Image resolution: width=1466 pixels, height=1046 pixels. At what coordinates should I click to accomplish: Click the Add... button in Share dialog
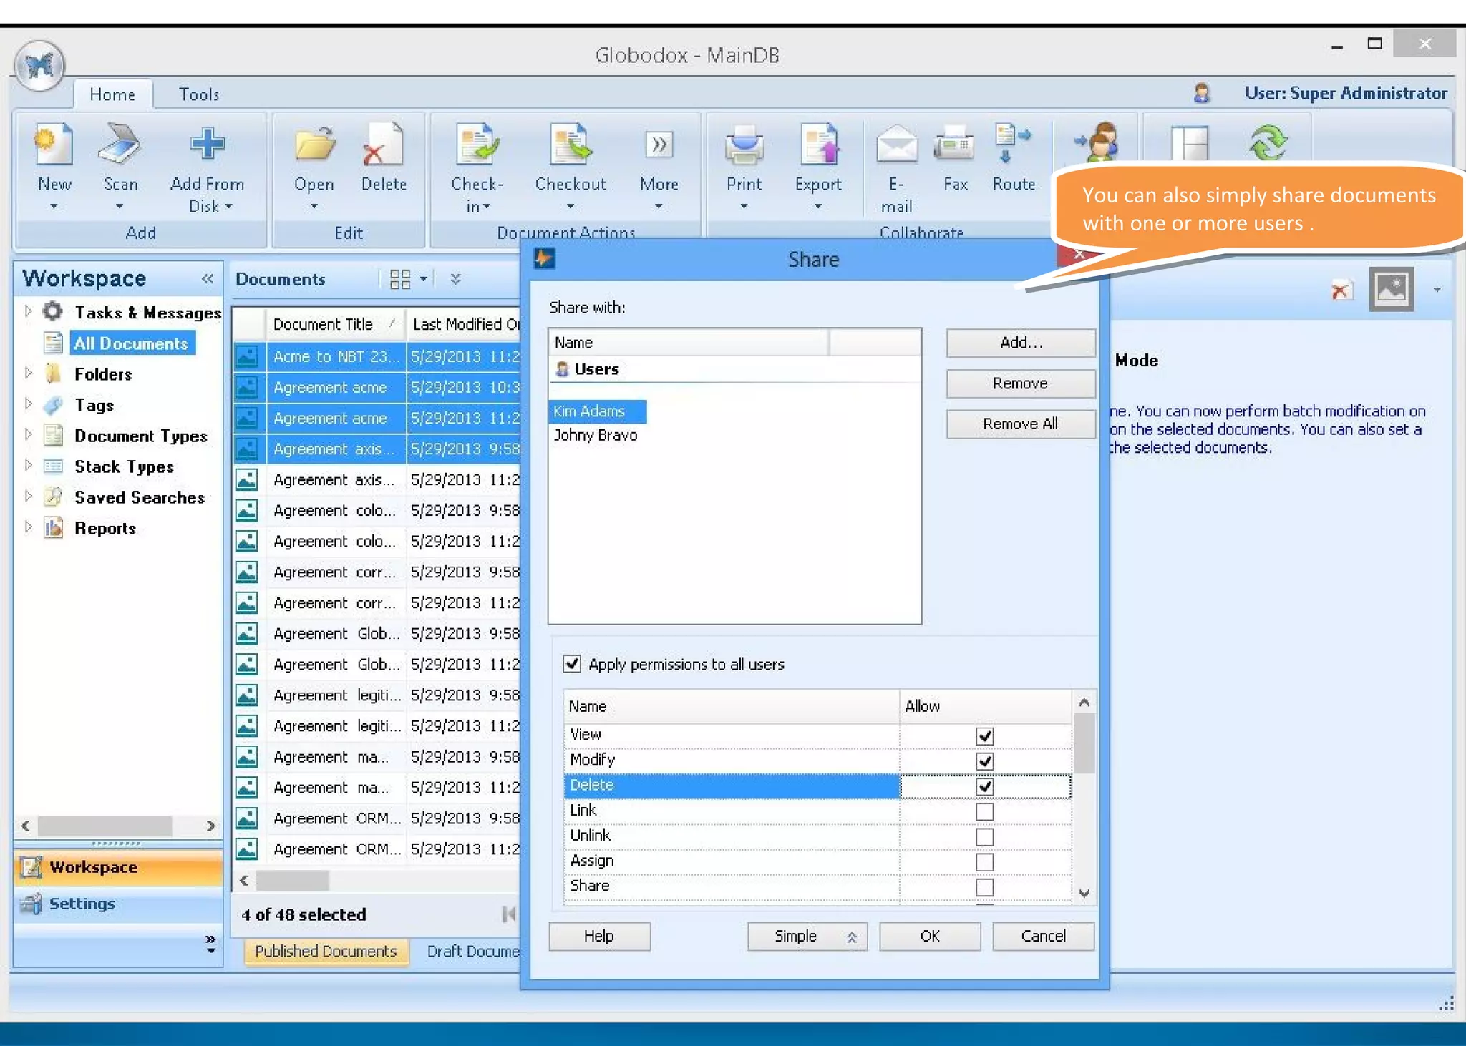click(1021, 343)
